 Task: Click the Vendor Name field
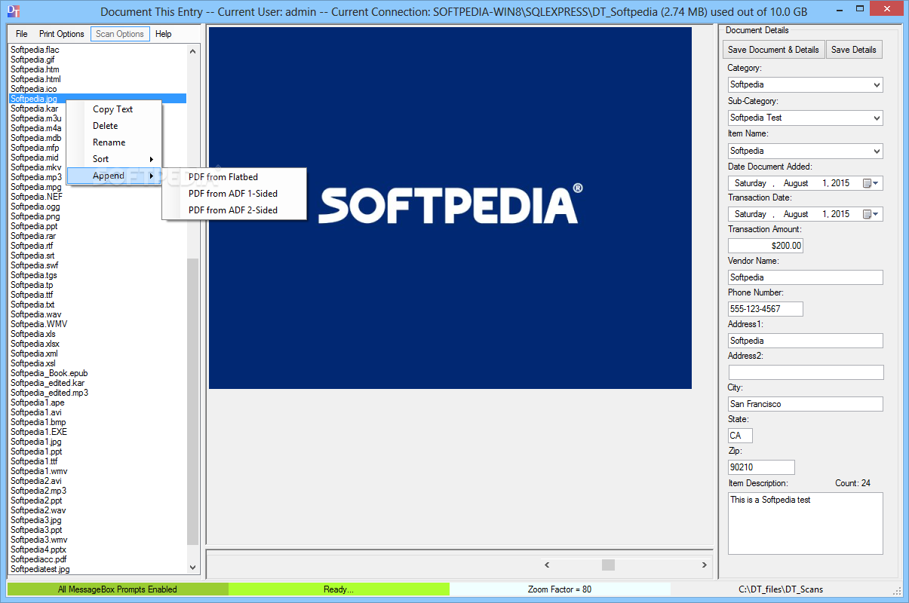coord(806,277)
